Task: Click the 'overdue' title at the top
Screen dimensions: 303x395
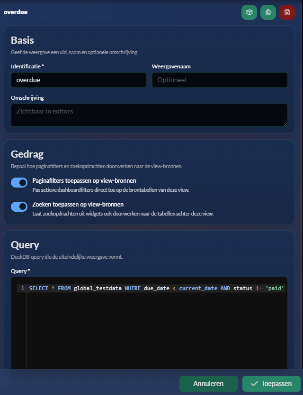Action: coord(16,12)
